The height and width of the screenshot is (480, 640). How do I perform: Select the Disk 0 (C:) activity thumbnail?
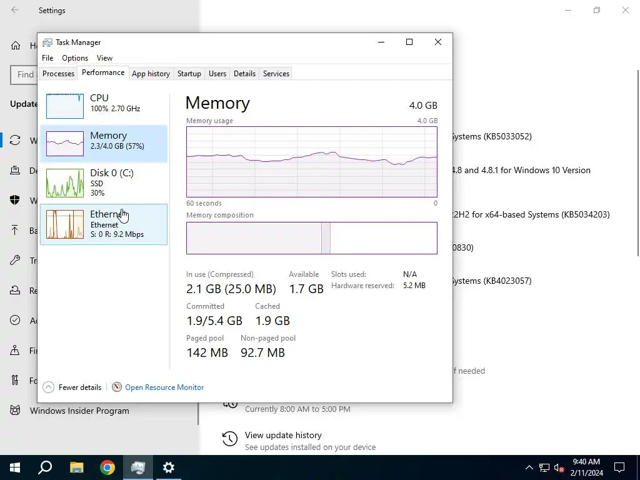[x=65, y=183]
